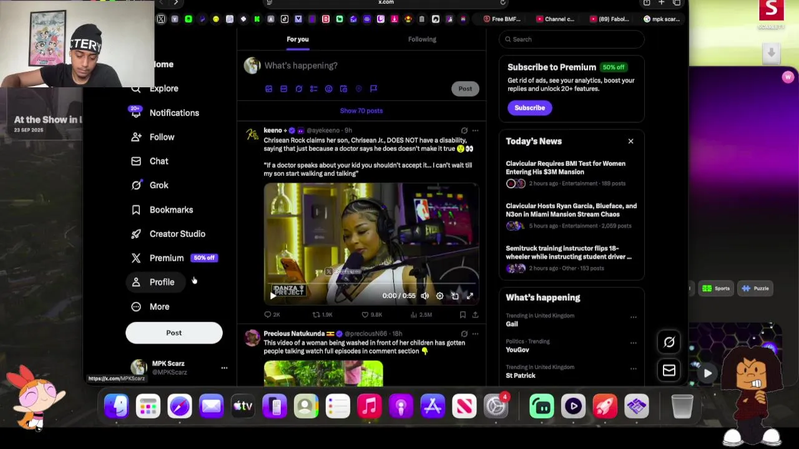Open Safari from the Dock
Screen dimensions: 799x449
(x=180, y=407)
